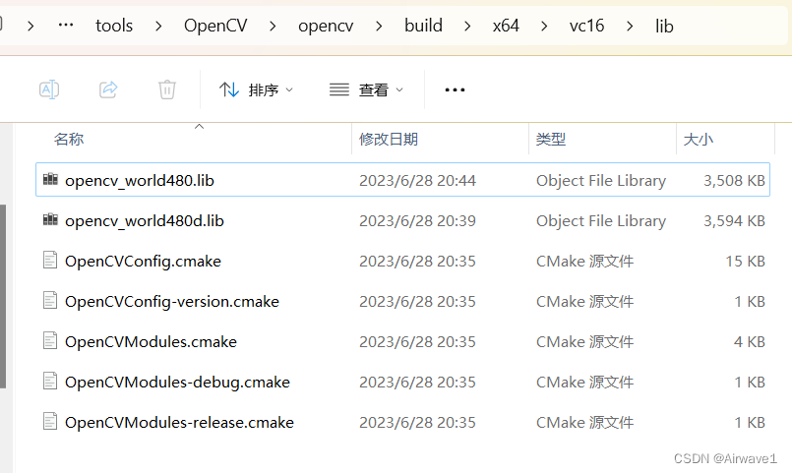Click the OpenCVModules-release.cmake file icon

coord(51,422)
